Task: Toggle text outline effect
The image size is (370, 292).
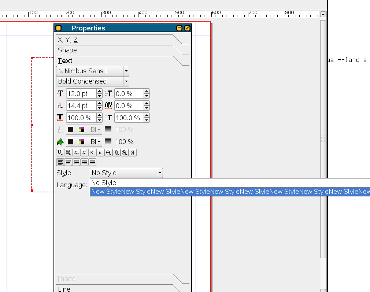Action: point(116,152)
